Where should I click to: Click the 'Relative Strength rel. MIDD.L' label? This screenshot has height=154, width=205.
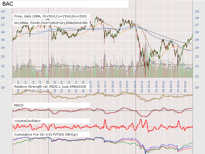click(50, 87)
